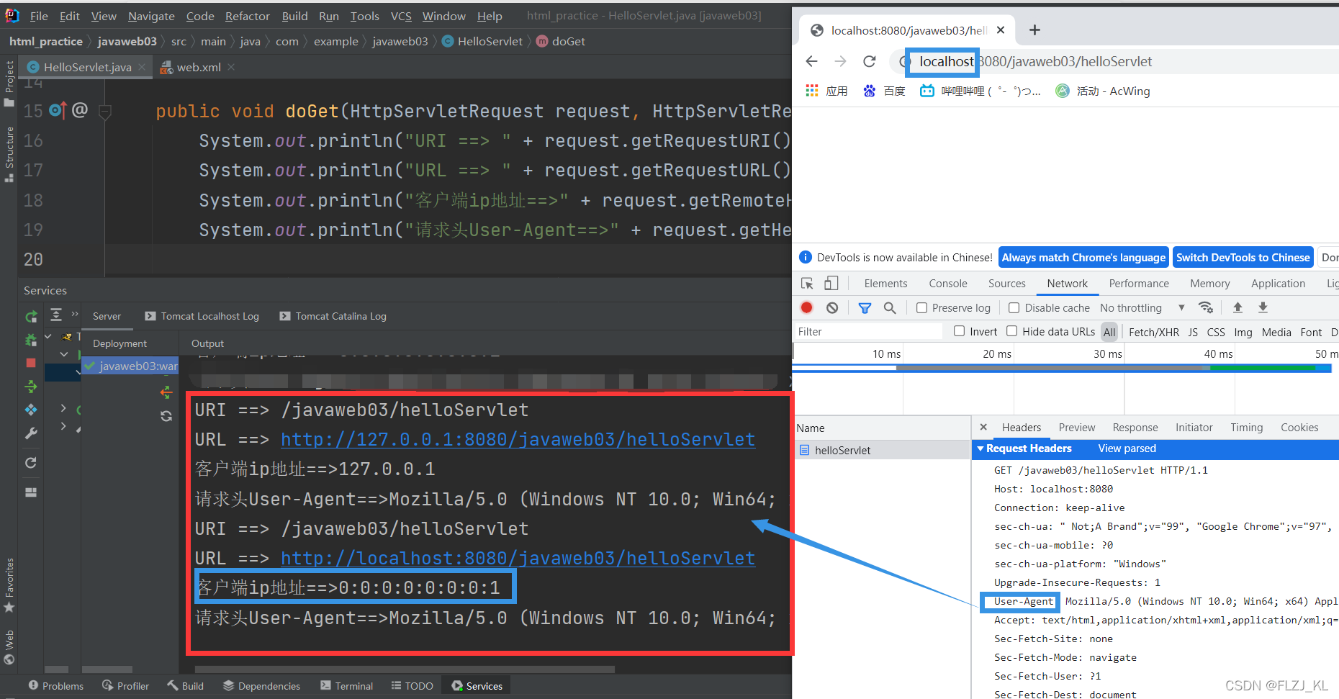This screenshot has width=1339, height=699.
Task: Expand more Services toolbar actions chevron
Action: coord(75,314)
